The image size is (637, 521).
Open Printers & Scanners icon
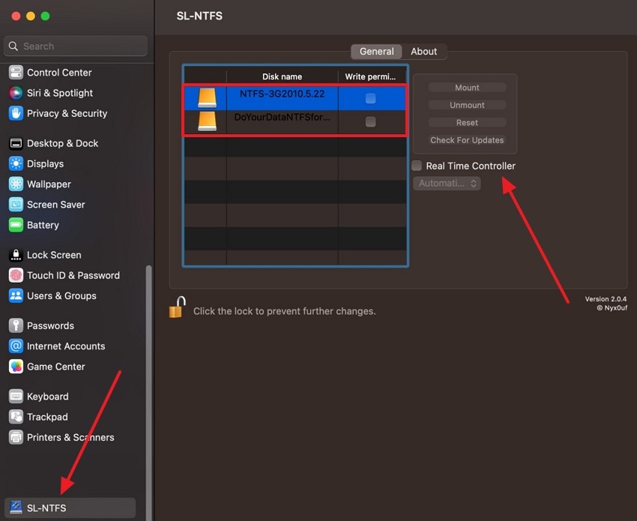(16, 437)
